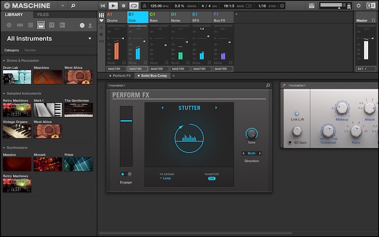Click the Record transport button
The image size is (379, 237).
pos(124,6)
